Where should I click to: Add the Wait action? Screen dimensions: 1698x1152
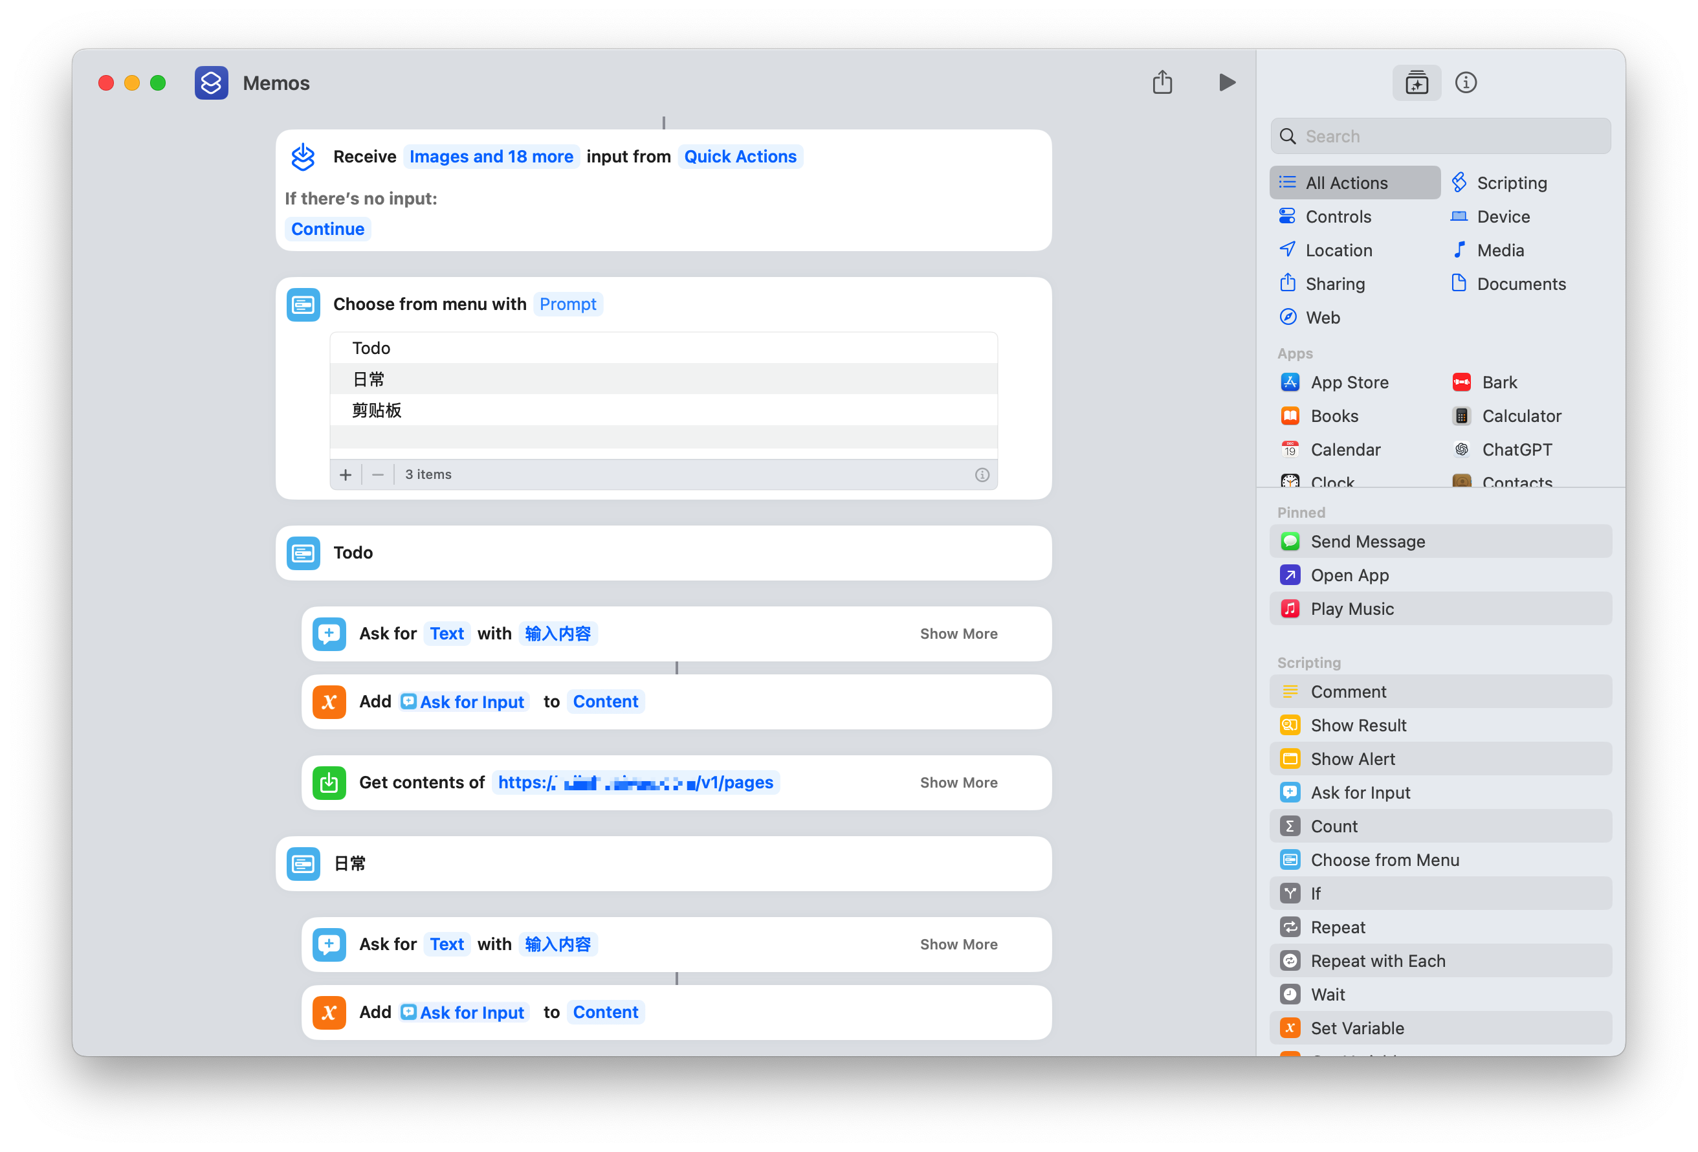coord(1440,994)
